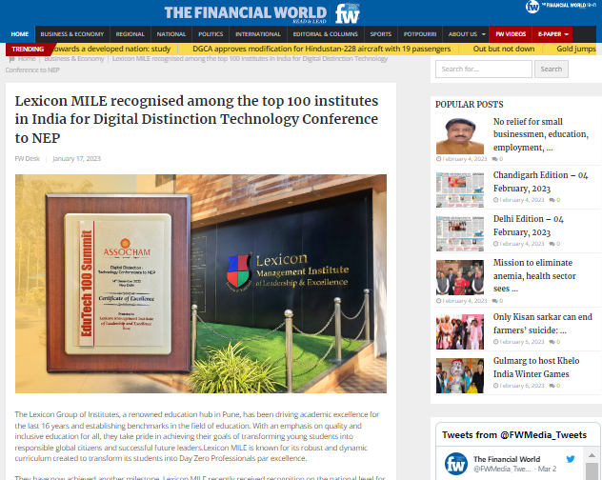Open Delhi Edition – 04 February post
This screenshot has width=602, height=480.
(x=529, y=226)
